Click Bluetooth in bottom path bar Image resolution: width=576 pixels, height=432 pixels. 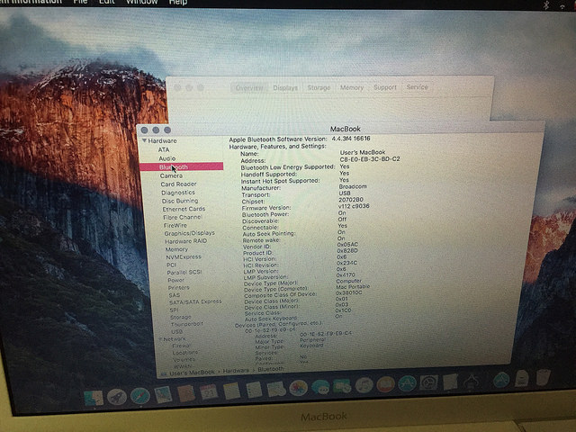click(271, 369)
